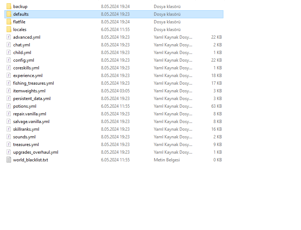Click the 18 KB size of experience.yml
This screenshot has width=301, height=230.
[x=216, y=76]
